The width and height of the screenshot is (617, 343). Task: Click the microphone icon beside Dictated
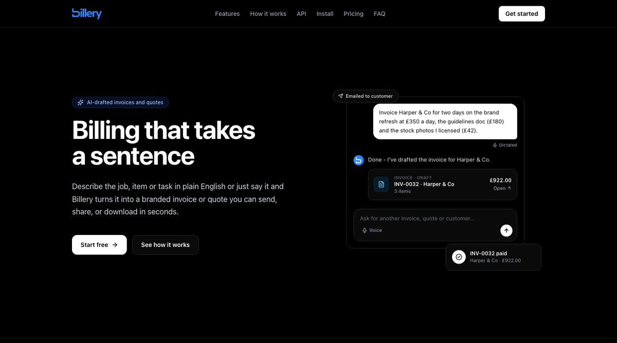495,145
